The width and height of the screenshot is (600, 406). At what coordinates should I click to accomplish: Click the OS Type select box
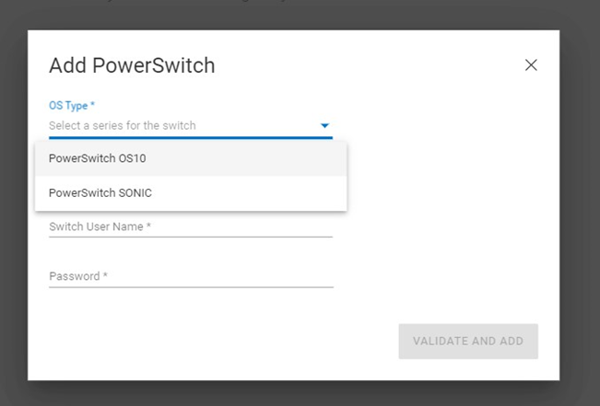pos(191,126)
